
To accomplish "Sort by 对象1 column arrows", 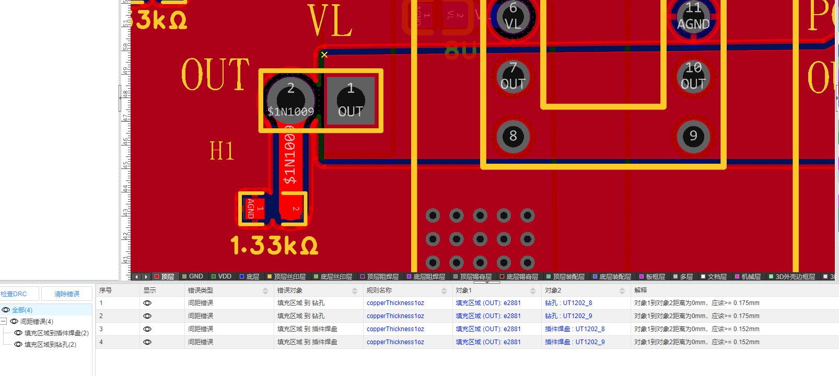I will 533,291.
